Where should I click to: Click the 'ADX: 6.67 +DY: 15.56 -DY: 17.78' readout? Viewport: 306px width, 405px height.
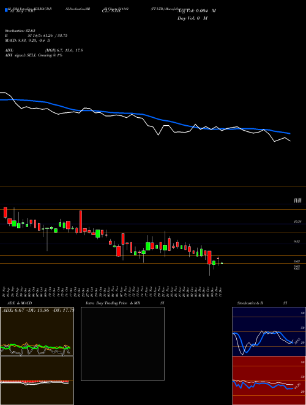(38, 310)
